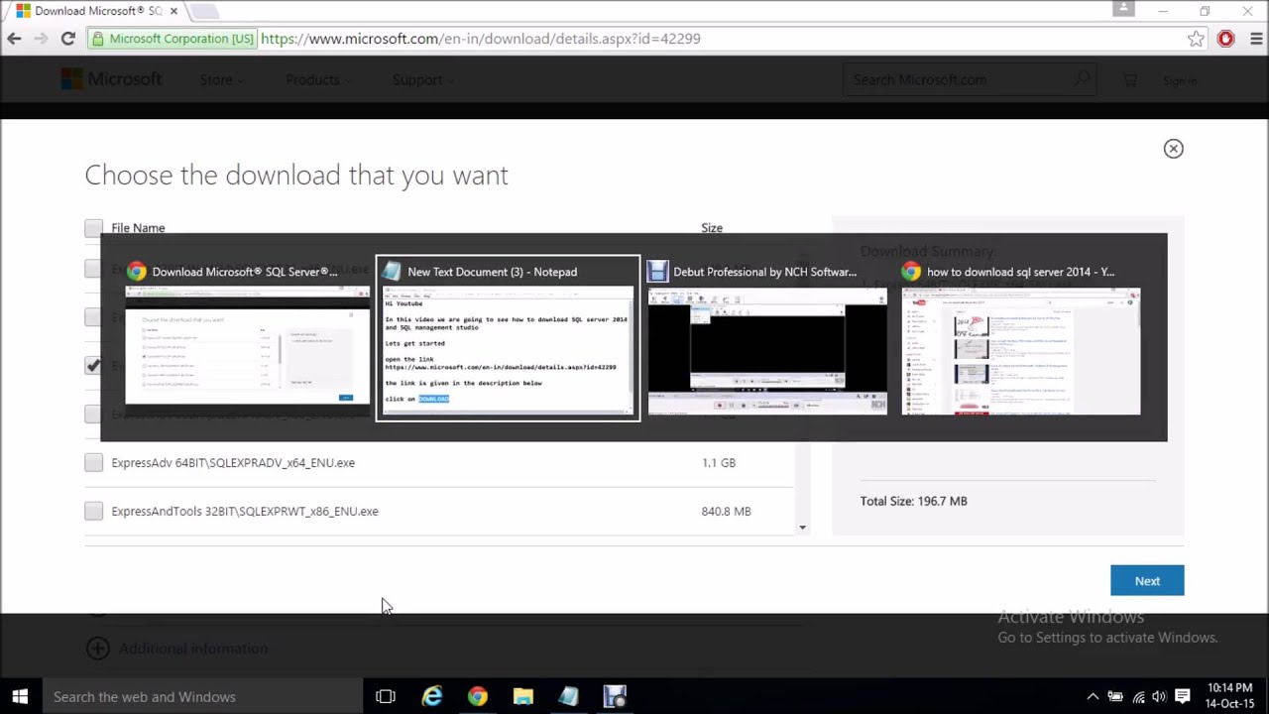Toggle the File Name select-all checkbox
This screenshot has width=1269, height=714.
(93, 228)
